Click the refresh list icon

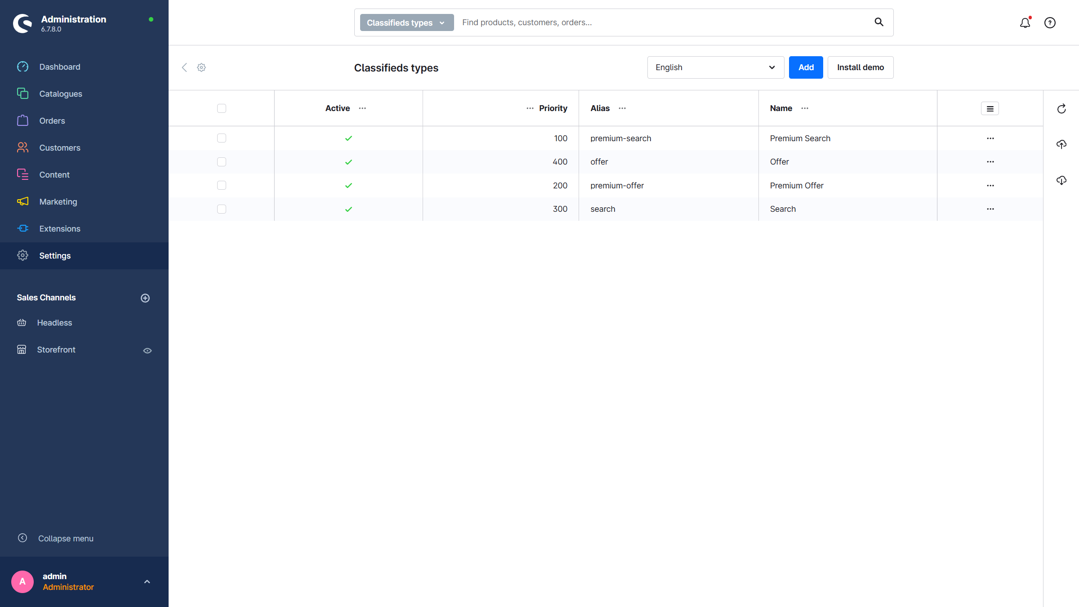(x=1061, y=109)
